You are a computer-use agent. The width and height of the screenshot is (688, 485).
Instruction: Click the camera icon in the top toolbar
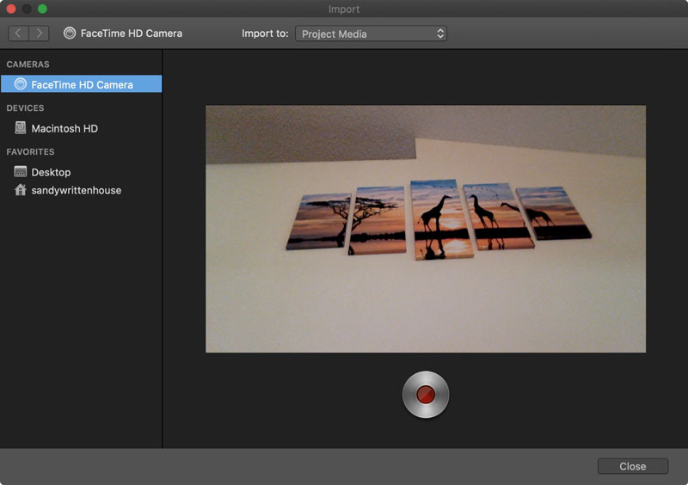(70, 34)
